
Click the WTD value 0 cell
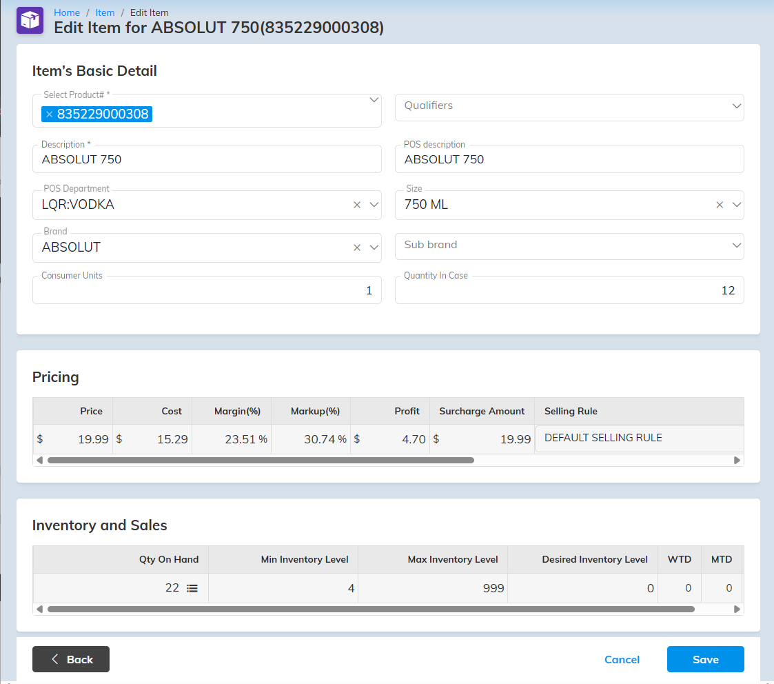tap(679, 588)
